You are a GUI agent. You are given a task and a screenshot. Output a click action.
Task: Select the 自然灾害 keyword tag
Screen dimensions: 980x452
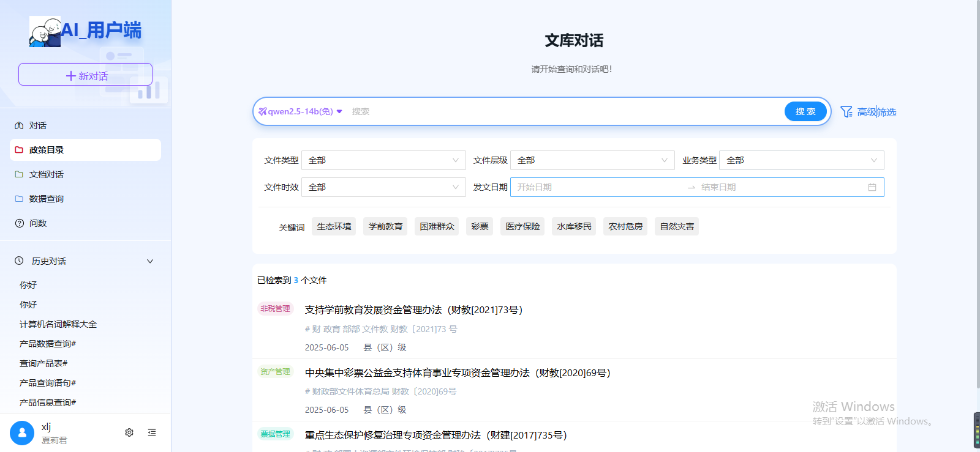click(x=677, y=226)
